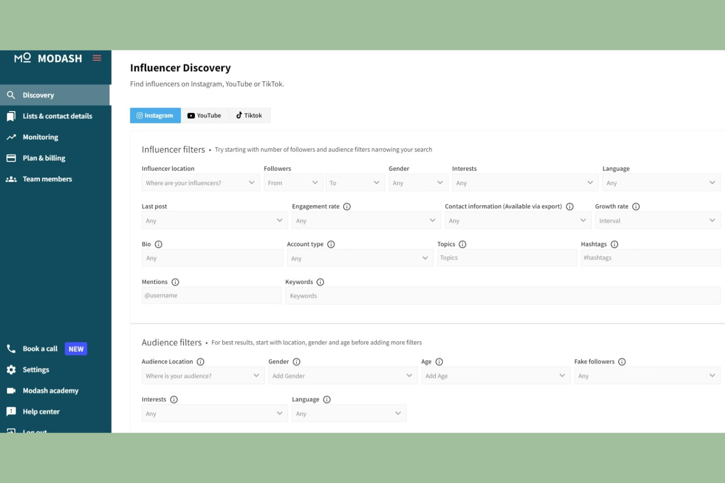Click the Fake followers info icon
Image resolution: width=725 pixels, height=483 pixels.
[622, 361]
